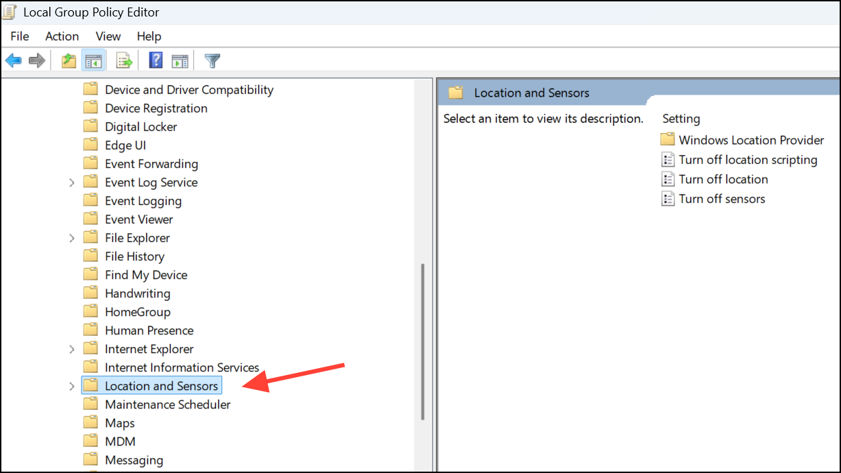Open the File menu

20,36
